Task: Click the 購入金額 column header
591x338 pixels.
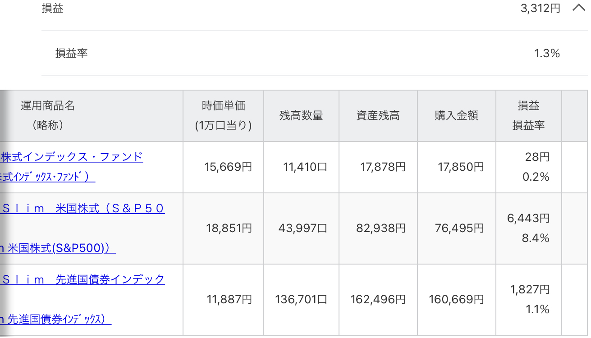Action: tap(456, 115)
